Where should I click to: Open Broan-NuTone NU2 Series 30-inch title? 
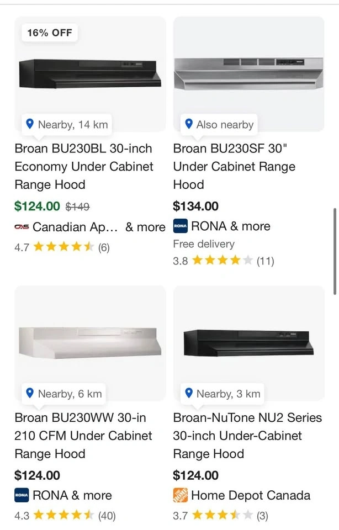(x=247, y=436)
